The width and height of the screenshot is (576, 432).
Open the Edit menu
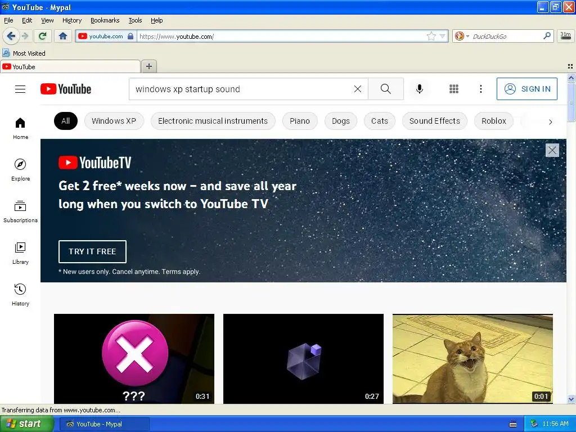point(27,20)
